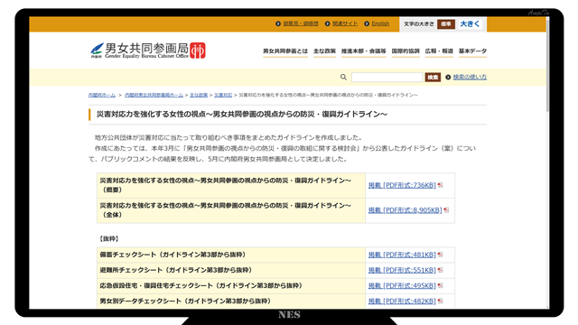
Task: Click the guideline （概要） row label
Action: [x=226, y=185]
